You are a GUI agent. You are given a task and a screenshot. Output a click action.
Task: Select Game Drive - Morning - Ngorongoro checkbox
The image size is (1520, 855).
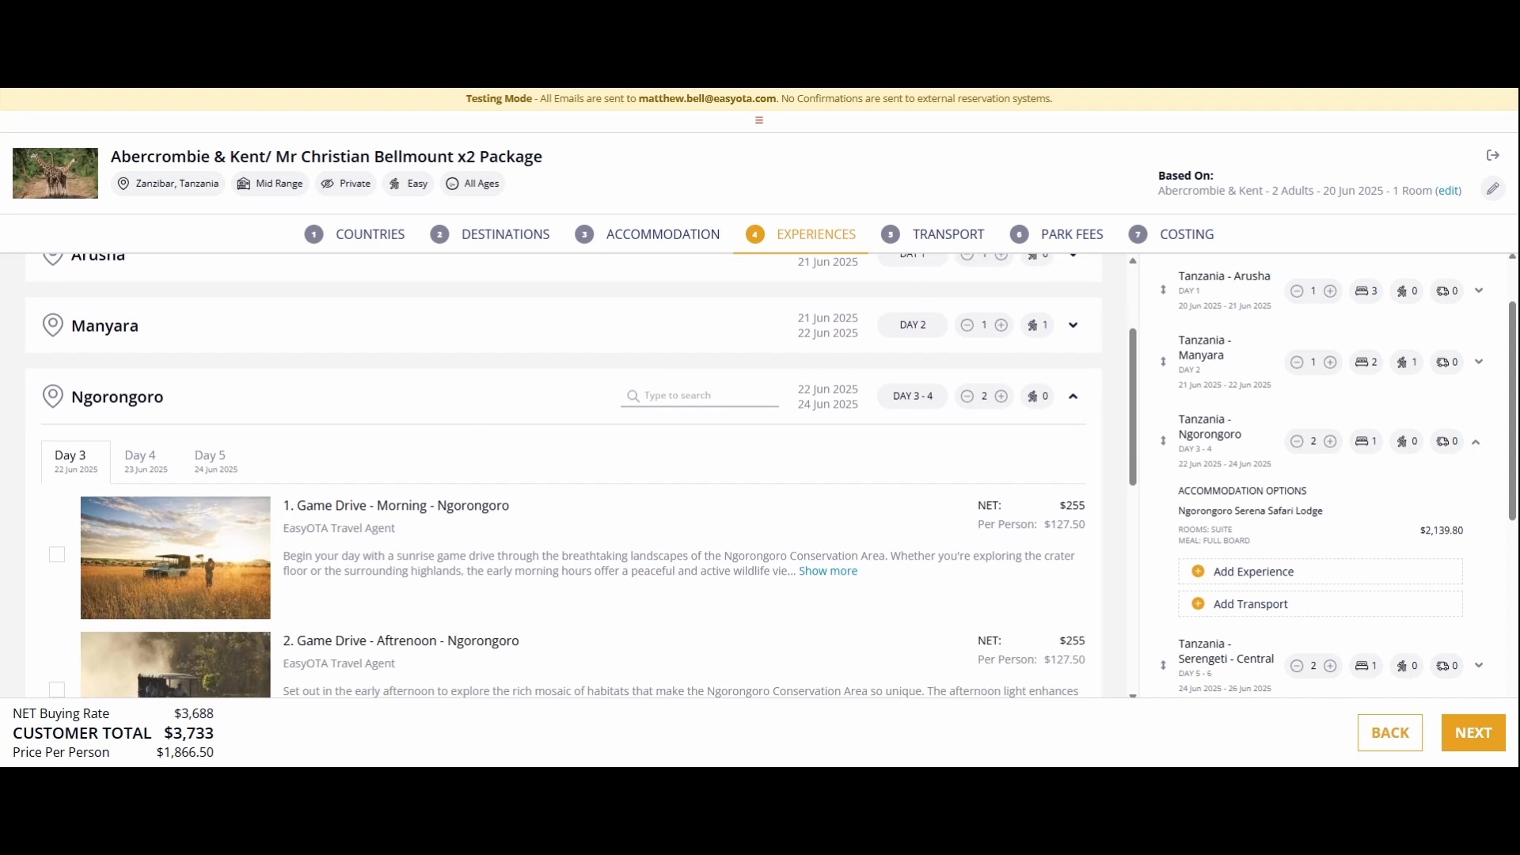(57, 555)
